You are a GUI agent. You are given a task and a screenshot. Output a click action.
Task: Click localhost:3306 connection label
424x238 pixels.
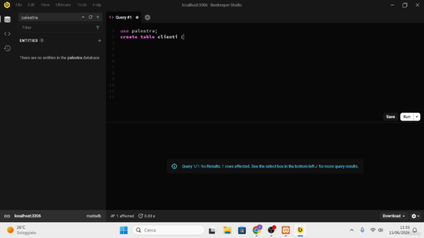coord(28,216)
